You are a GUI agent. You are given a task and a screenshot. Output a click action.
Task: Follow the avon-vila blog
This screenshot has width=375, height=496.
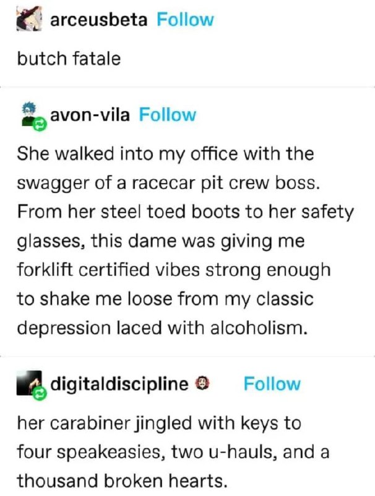point(168,115)
